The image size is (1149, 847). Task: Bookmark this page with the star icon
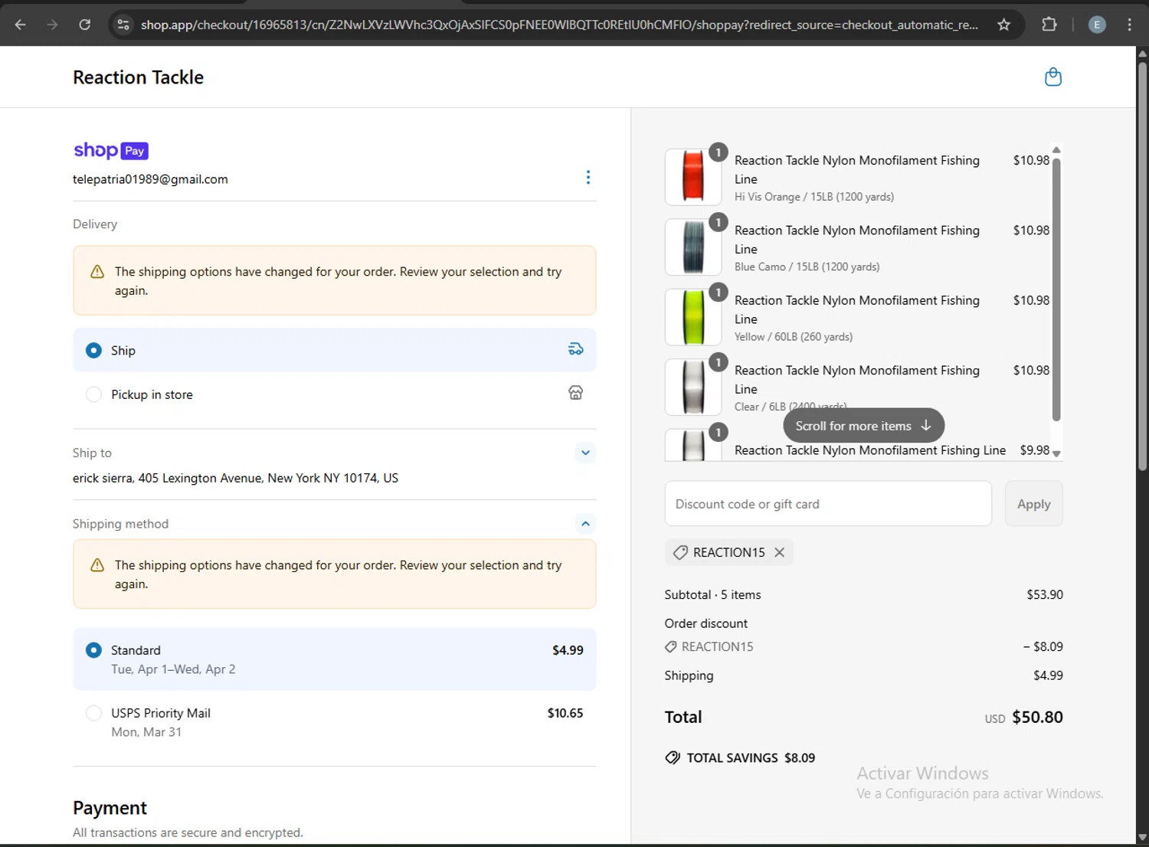[x=1003, y=25]
